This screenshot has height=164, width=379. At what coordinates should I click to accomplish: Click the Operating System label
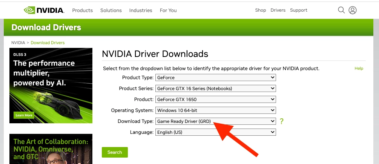132,110
